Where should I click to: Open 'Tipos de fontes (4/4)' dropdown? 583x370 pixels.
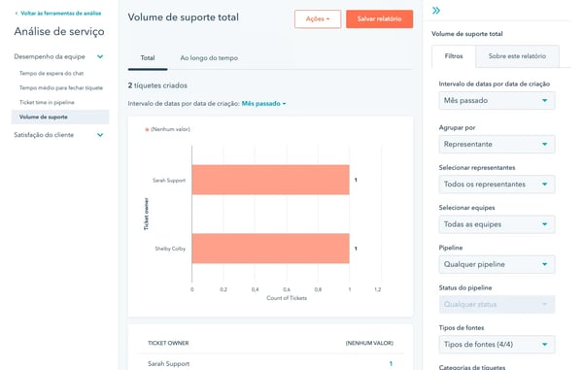(x=497, y=345)
